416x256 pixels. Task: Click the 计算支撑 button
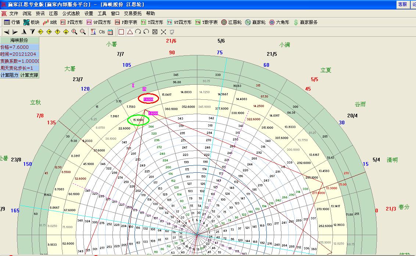29,75
